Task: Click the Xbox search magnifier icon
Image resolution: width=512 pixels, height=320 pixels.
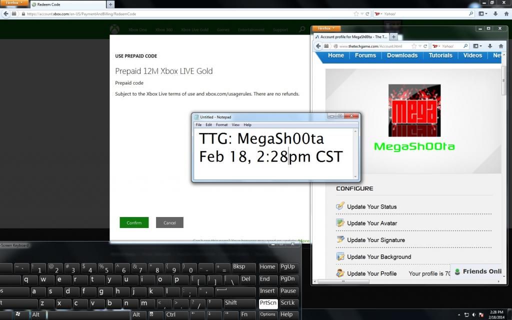Action: coord(302,29)
